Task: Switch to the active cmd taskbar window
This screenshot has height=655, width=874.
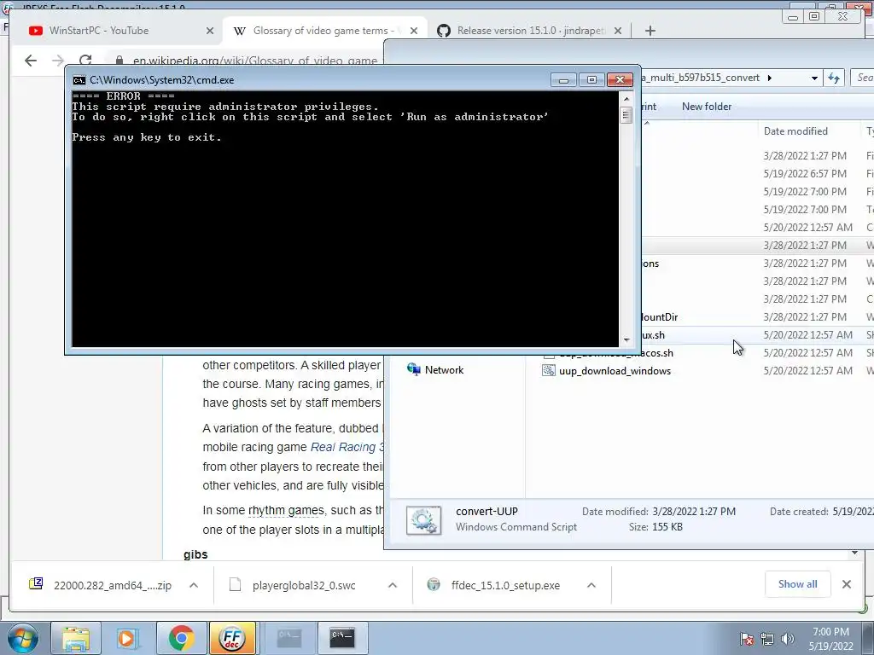Action: (342, 638)
